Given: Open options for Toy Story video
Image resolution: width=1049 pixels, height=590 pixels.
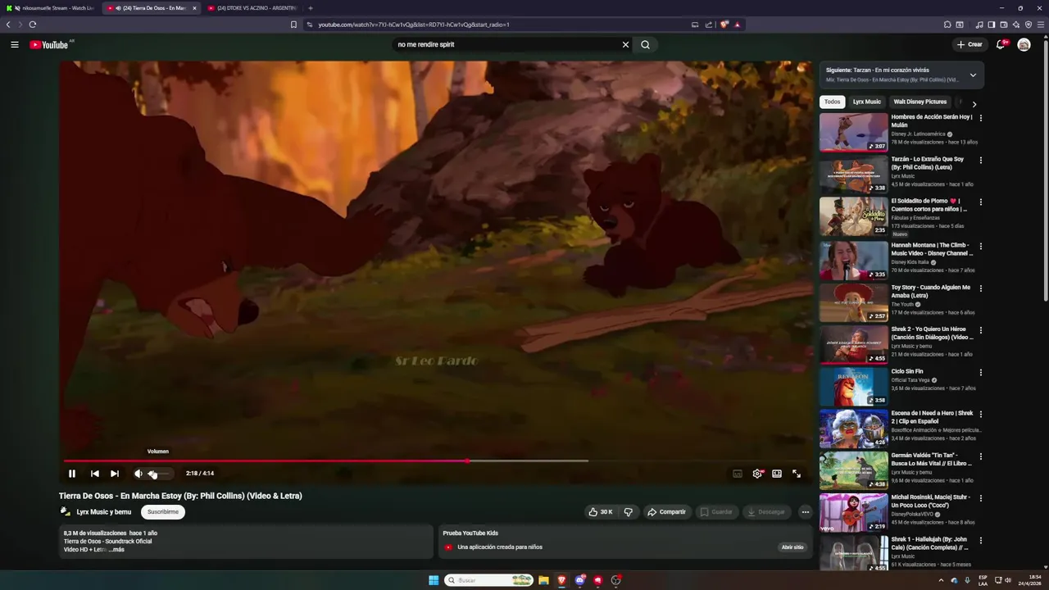Looking at the screenshot, I should [981, 288].
